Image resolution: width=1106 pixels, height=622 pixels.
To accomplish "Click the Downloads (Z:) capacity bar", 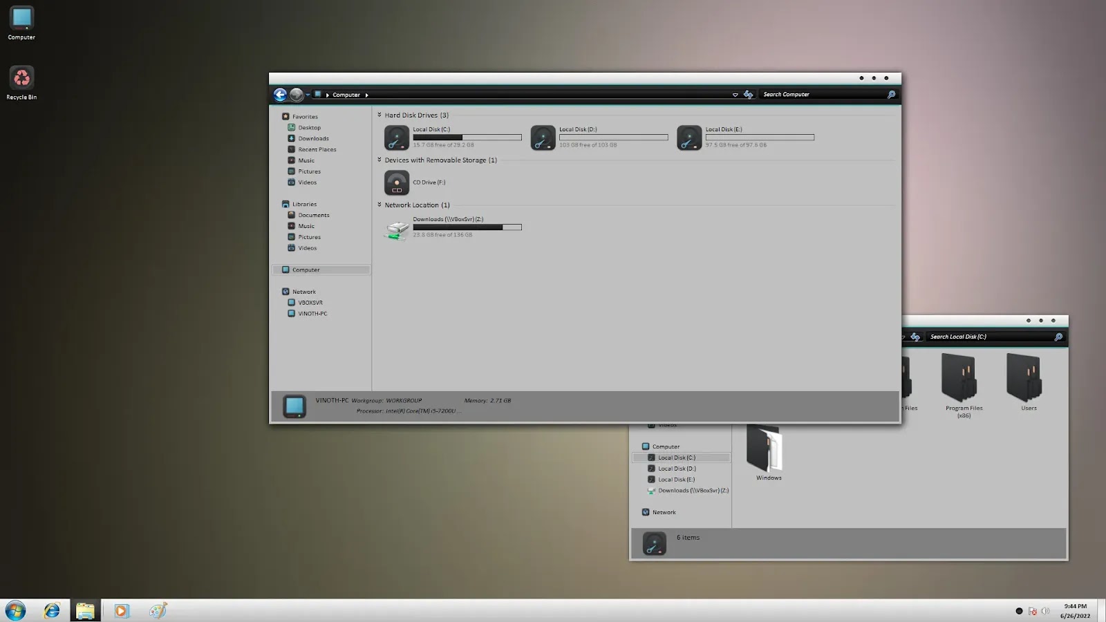I will click(467, 227).
